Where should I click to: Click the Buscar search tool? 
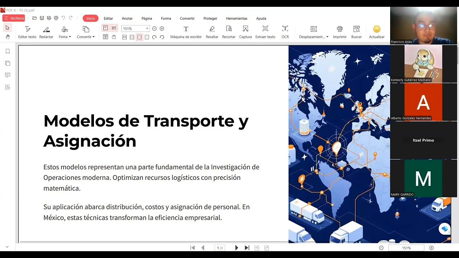(x=356, y=32)
